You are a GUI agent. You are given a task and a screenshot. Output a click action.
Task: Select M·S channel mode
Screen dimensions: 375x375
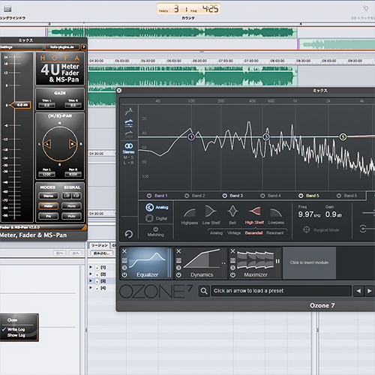128,157
